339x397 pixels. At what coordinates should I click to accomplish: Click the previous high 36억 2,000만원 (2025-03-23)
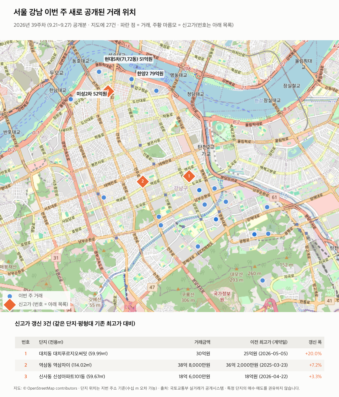tap(257, 365)
